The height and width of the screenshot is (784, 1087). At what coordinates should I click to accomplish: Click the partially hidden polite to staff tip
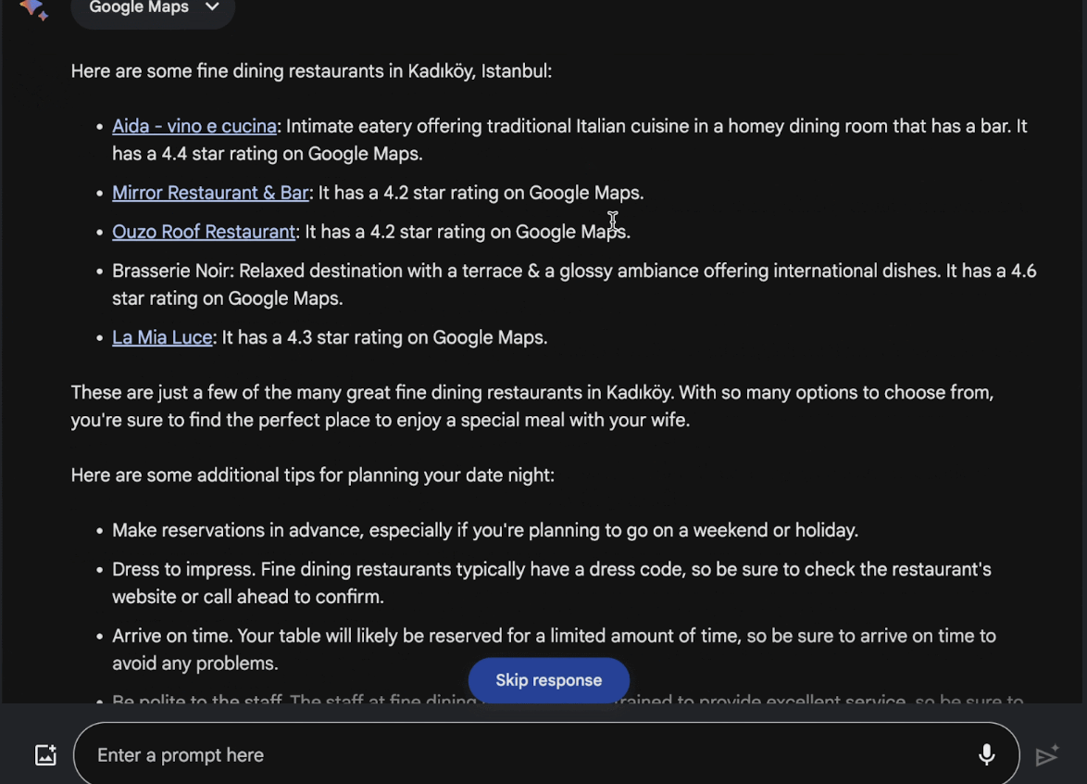[568, 698]
